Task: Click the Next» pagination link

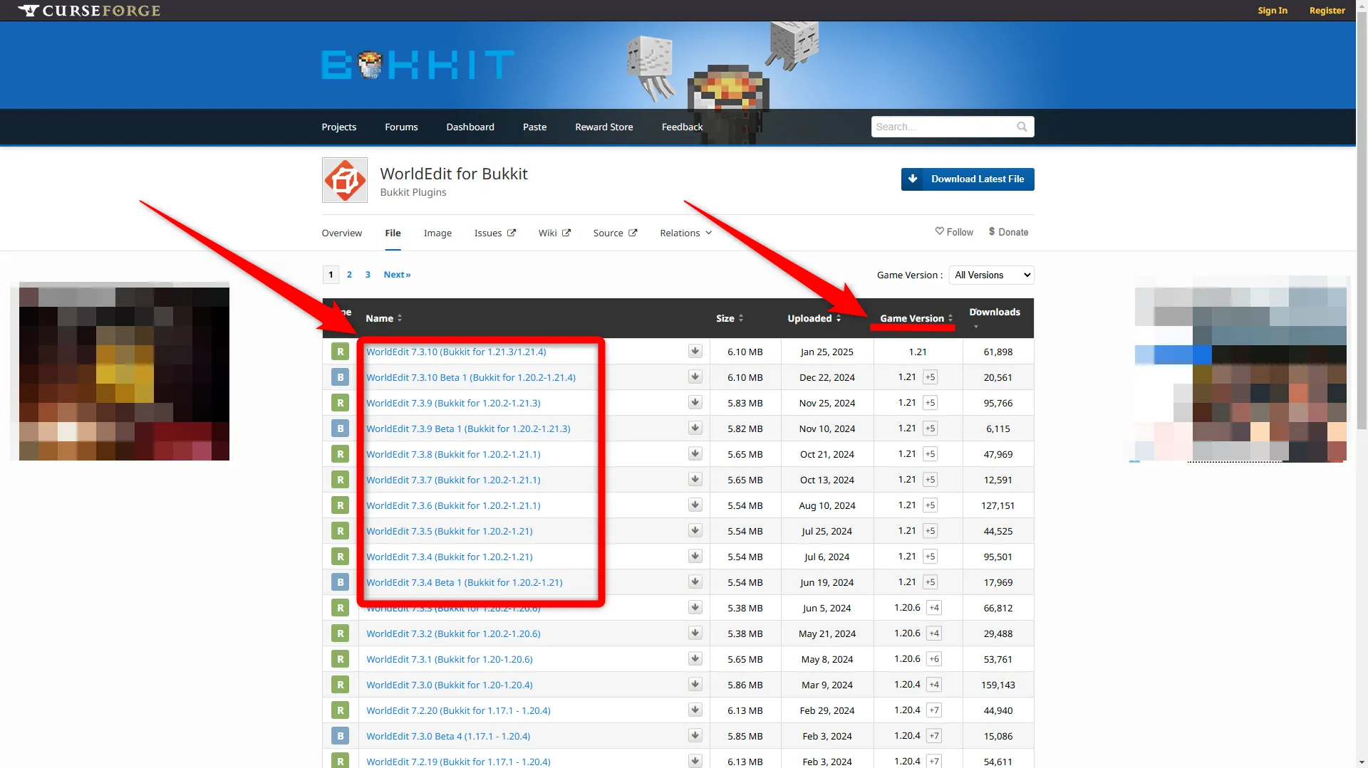Action: [x=397, y=275]
